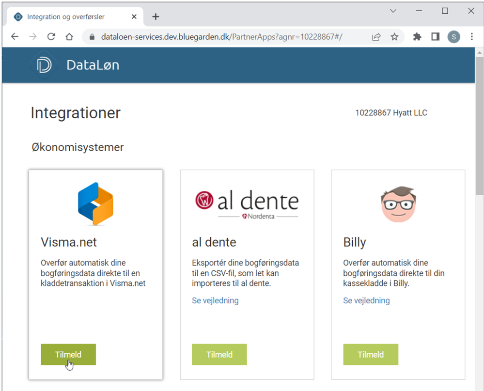Image resolution: width=484 pixels, height=391 pixels.
Task: Click the page vertical scrollbar thumb
Action: coord(479,126)
